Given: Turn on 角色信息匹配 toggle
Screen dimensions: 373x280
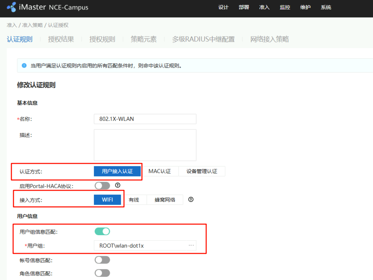Looking at the screenshot, I should [x=102, y=273].
